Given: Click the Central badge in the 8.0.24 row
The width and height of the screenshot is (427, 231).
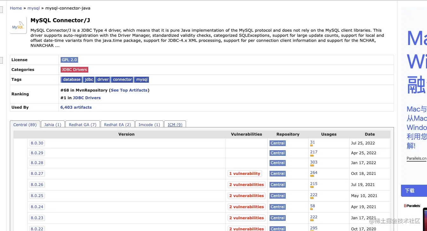Looking at the screenshot, I should (278, 207).
